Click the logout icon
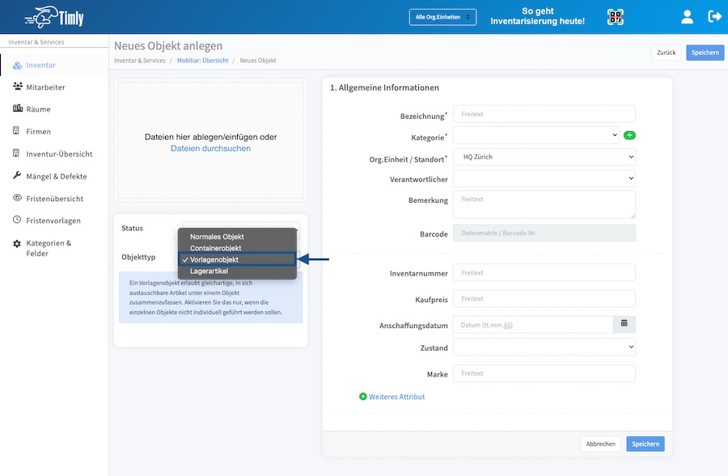Image resolution: width=728 pixels, height=476 pixels. tap(714, 17)
